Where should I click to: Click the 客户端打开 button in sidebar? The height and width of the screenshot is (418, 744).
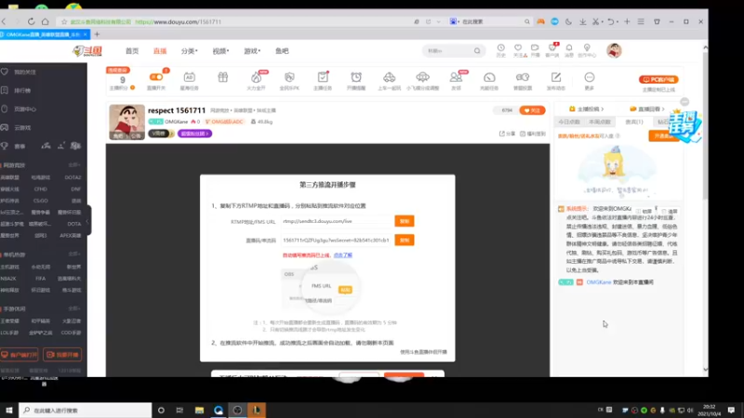pyautogui.click(x=20, y=355)
